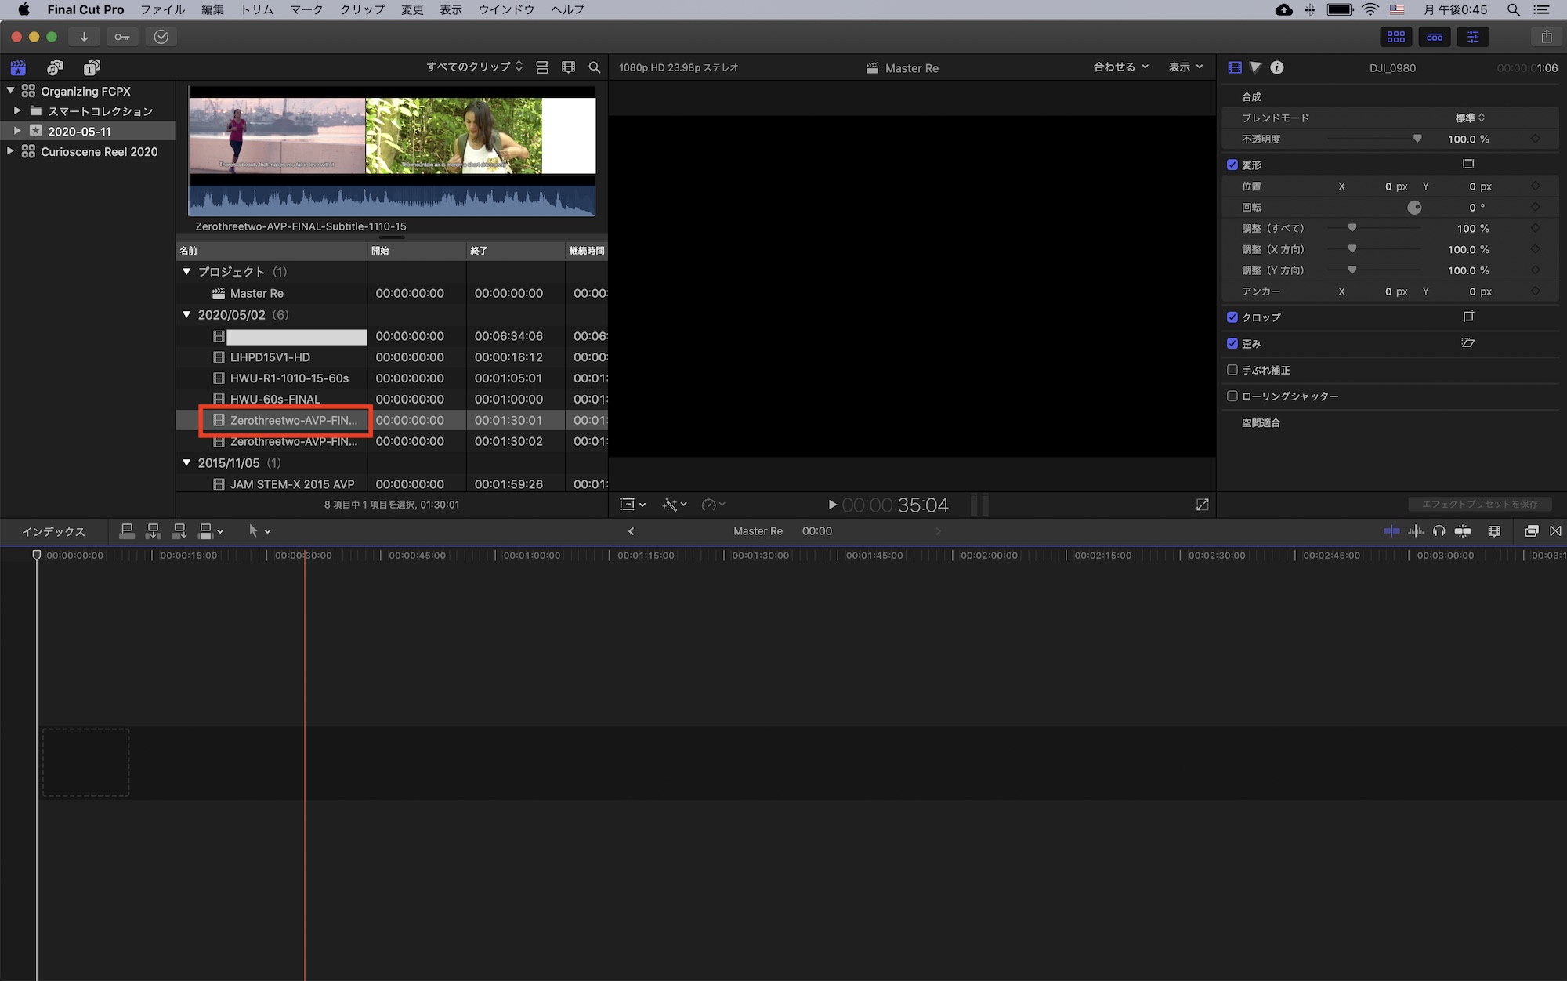This screenshot has height=981, width=1567.
Task: Open the keyword editor key icon
Action: pyautogui.click(x=122, y=37)
